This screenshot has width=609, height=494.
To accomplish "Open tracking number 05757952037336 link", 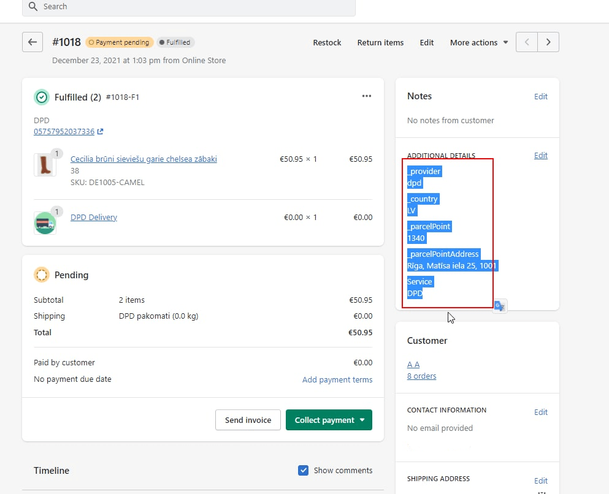I will pos(64,132).
